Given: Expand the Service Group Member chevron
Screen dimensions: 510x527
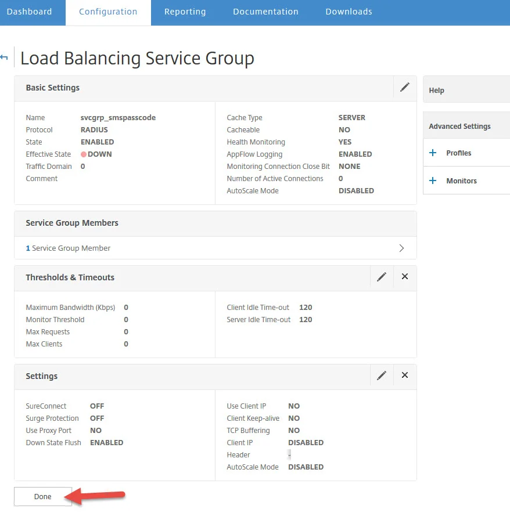Looking at the screenshot, I should 401,248.
